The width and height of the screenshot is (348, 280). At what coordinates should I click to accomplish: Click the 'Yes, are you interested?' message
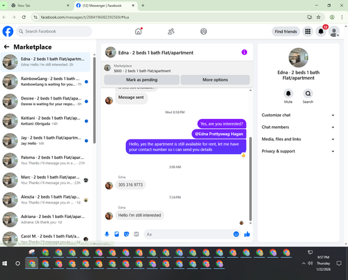(x=222, y=124)
